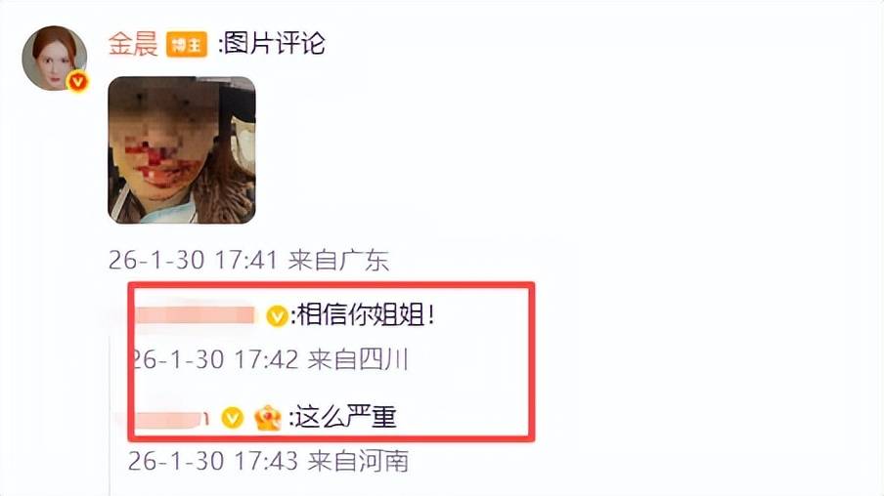This screenshot has width=884, height=496.
Task: Click the 来自广东 location label
Action: click(338, 260)
